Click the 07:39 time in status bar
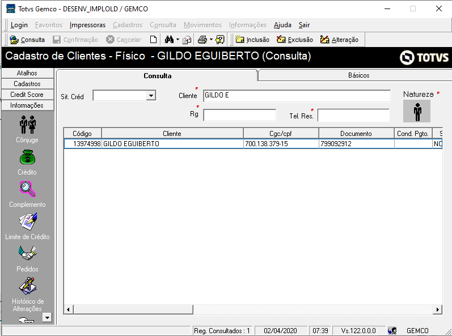452x336 pixels. click(320, 330)
